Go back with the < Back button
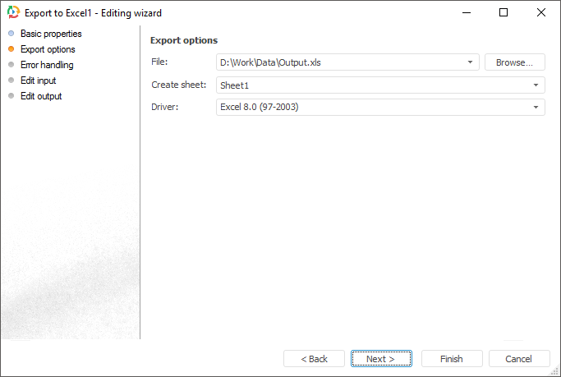The height and width of the screenshot is (377, 561). click(314, 359)
